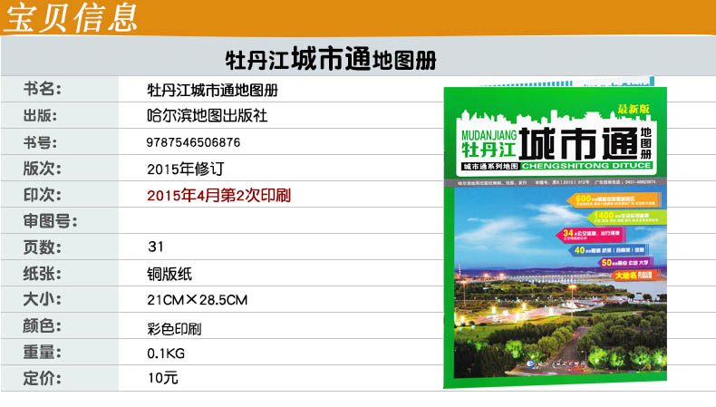
Task: Click the 页数: label
Action: tap(42, 247)
